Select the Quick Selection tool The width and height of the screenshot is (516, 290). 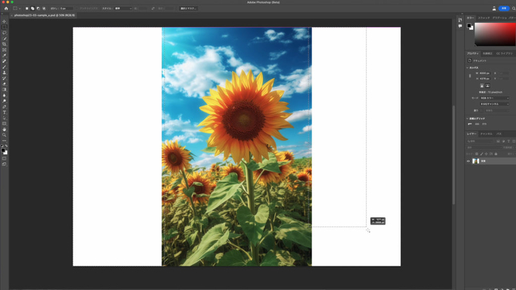coord(5,39)
